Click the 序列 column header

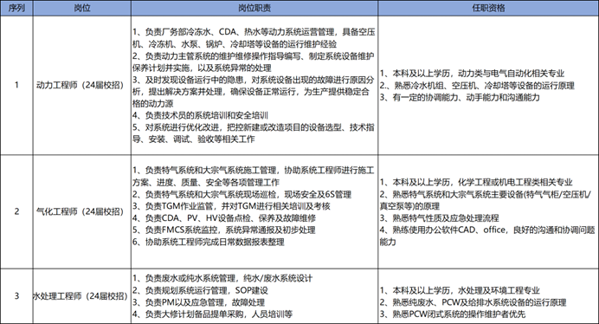point(16,8)
